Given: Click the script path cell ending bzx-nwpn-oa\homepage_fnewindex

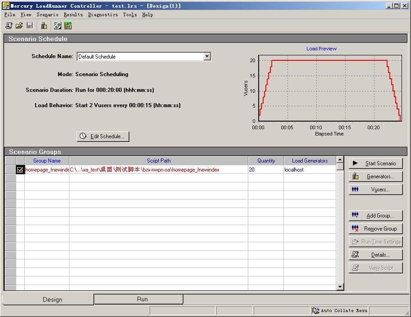Looking at the screenshot, I should (159, 170).
